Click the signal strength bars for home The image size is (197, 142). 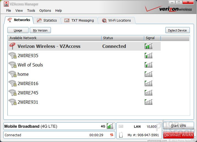click(149, 74)
